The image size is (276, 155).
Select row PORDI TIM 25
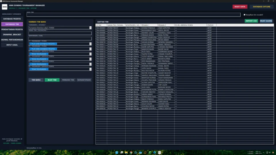tap(185, 85)
